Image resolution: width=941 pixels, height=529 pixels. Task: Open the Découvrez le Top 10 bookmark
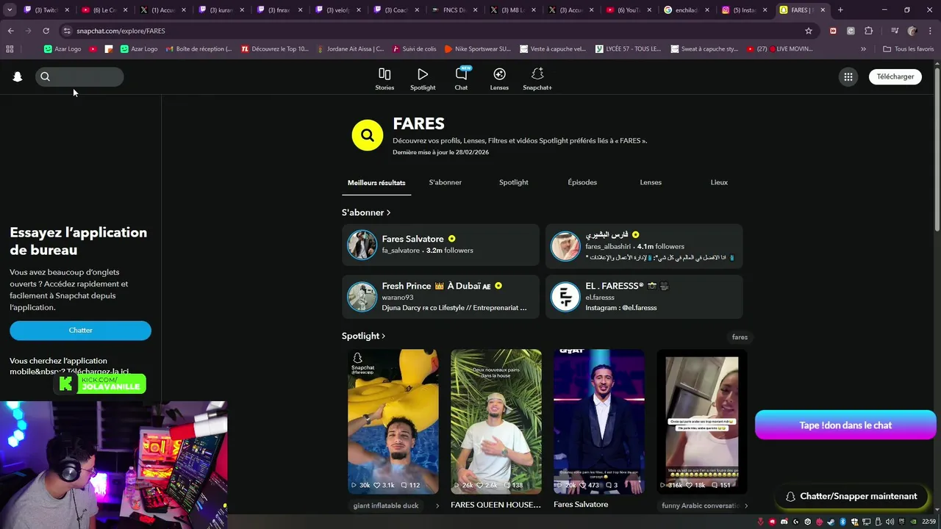pyautogui.click(x=275, y=49)
